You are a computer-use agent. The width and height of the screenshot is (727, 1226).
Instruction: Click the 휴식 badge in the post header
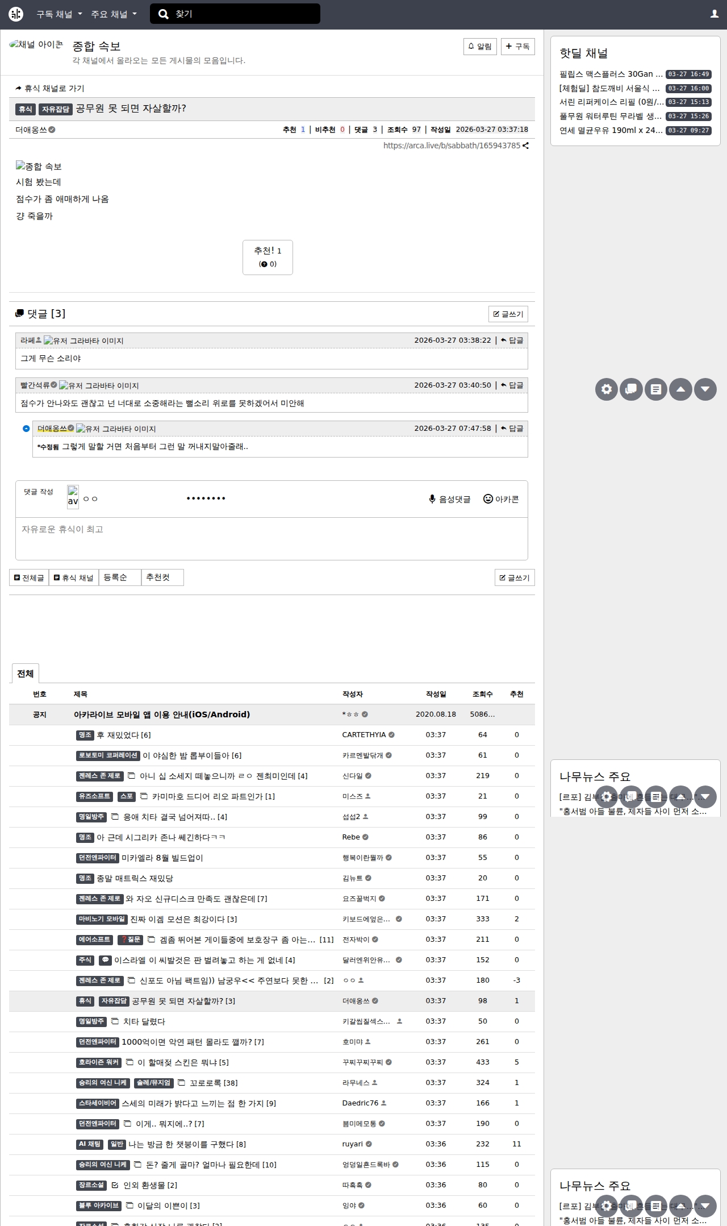(25, 109)
